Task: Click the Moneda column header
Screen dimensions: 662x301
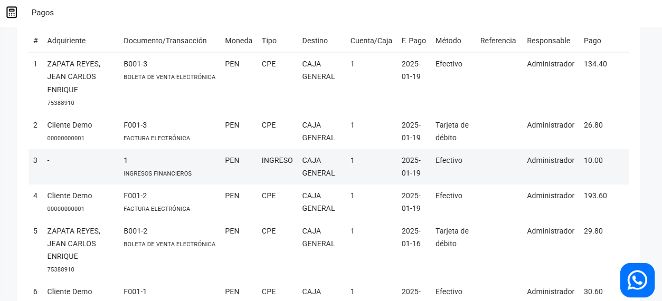Action: point(239,41)
